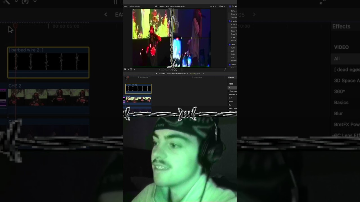Image resolution: width=360 pixels, height=202 pixels.
Task: Select 360° effects category in center panel
Action: click(x=232, y=98)
